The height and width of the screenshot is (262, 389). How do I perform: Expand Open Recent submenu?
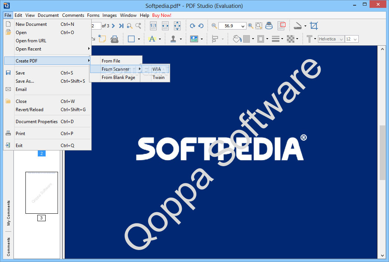(48, 49)
